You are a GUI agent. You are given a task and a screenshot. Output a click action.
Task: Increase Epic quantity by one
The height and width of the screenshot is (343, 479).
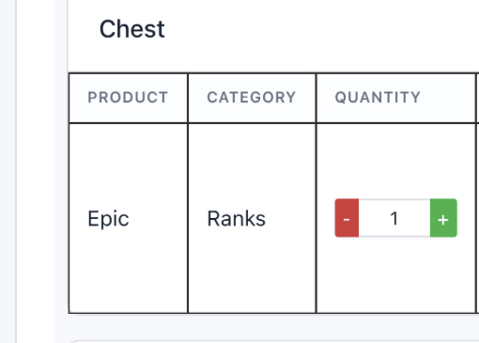point(443,218)
